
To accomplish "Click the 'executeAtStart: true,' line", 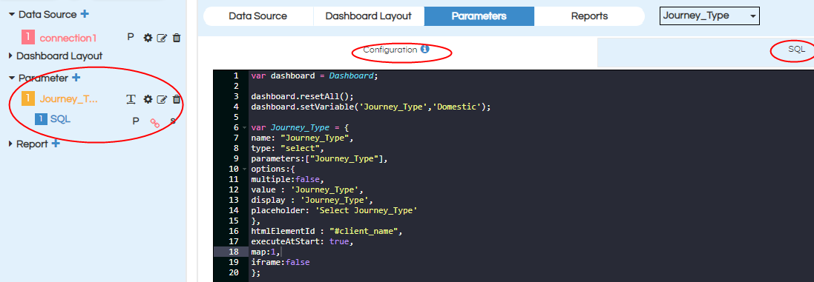I will (x=301, y=241).
